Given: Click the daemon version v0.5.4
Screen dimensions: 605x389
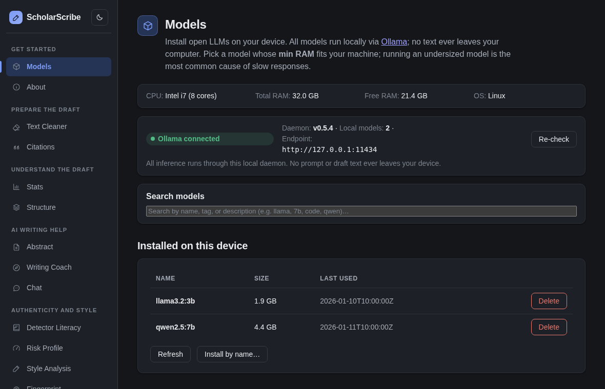Looking at the screenshot, I should point(323,128).
